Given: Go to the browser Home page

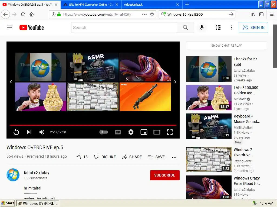Looking at the screenshot, I should pyautogui.click(x=32, y=14).
